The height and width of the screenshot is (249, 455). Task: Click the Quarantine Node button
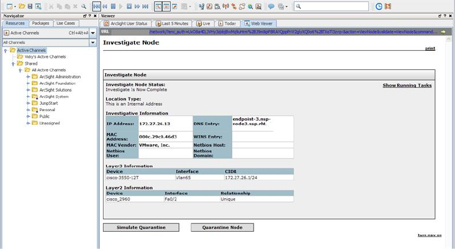[x=222, y=227]
